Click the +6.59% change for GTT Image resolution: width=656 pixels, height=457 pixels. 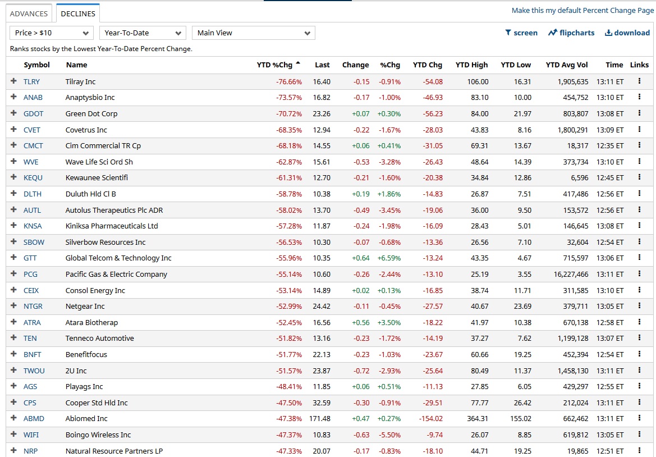coord(389,258)
